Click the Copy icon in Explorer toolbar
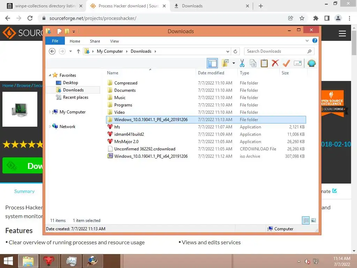This screenshot has height=268, width=357. pos(253,63)
